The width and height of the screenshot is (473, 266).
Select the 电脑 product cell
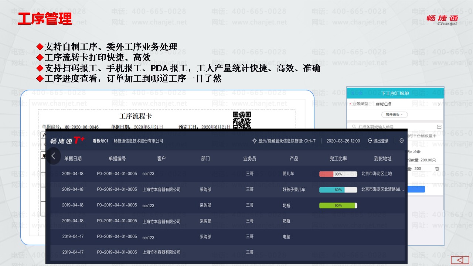(286, 237)
